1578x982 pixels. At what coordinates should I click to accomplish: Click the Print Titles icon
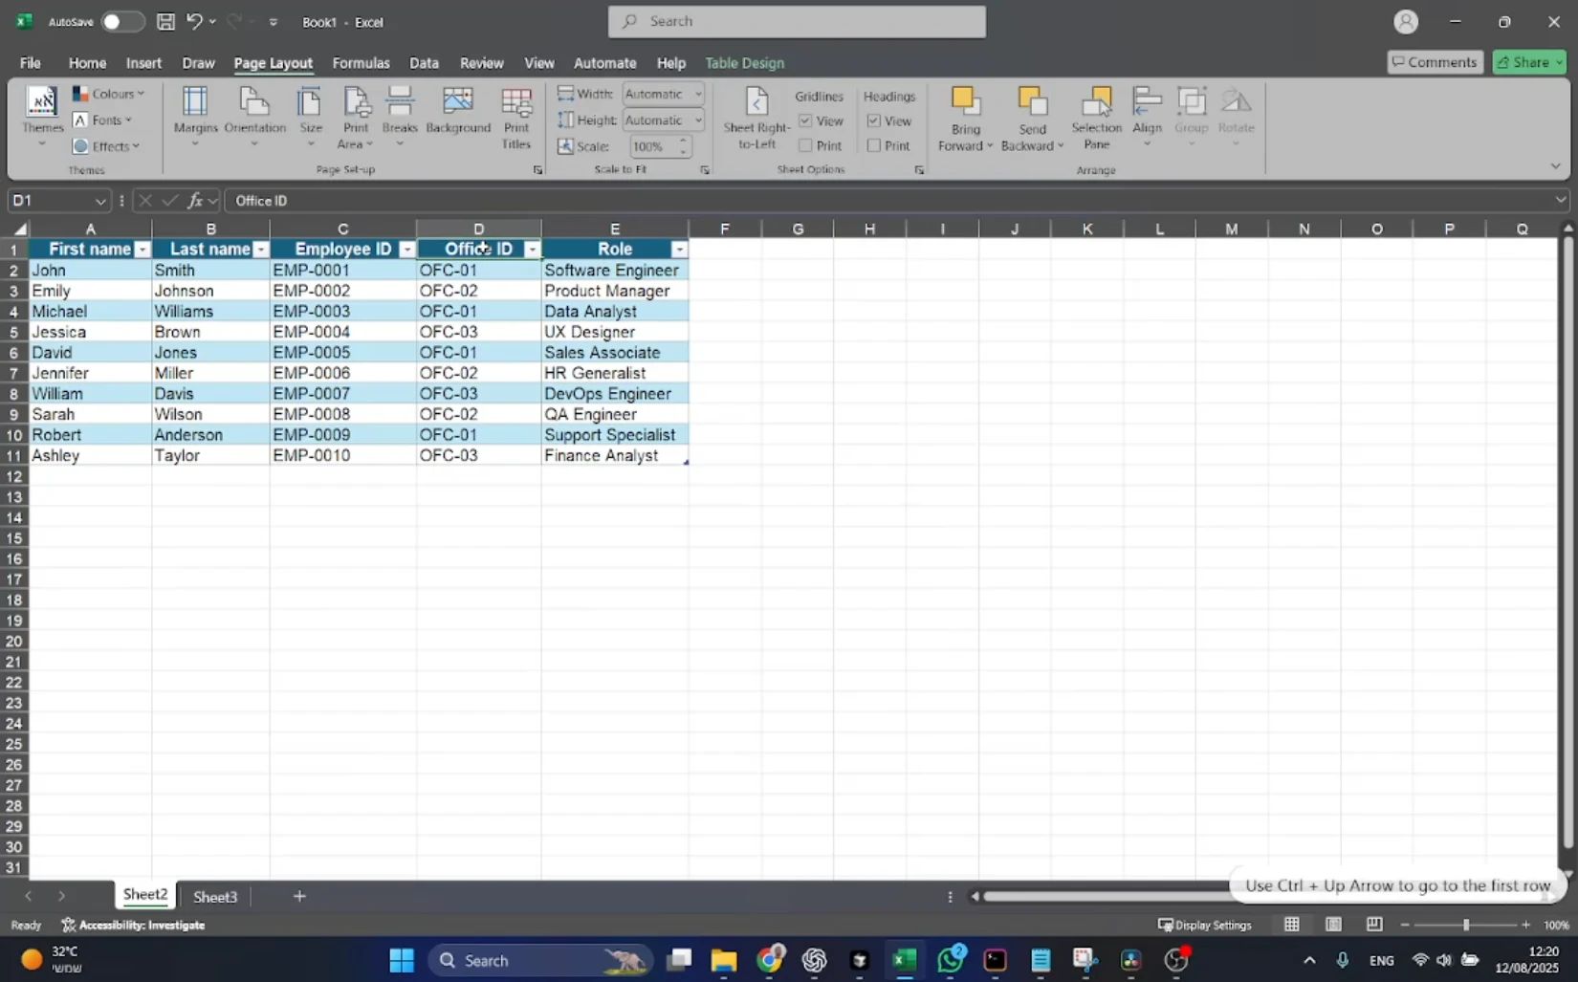click(516, 118)
